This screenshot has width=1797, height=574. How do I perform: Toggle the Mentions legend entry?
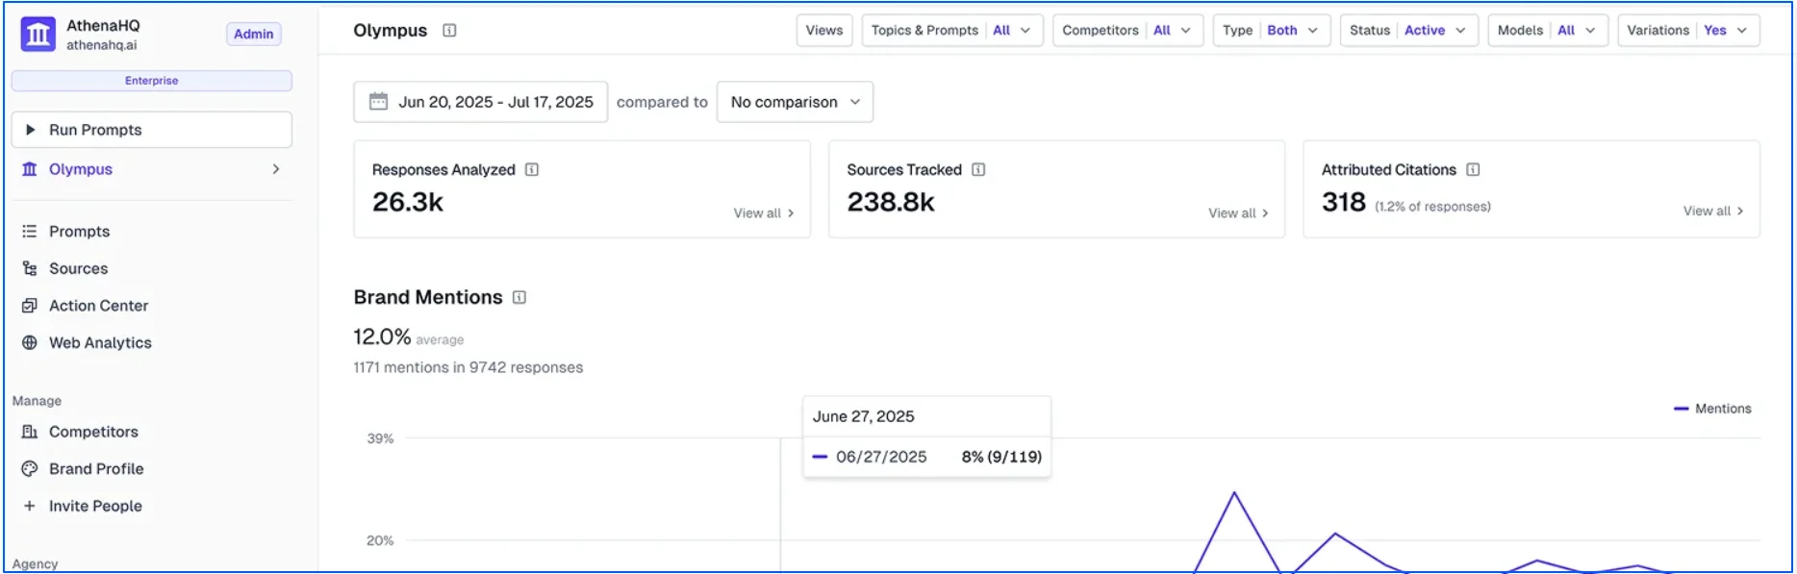[1712, 409]
